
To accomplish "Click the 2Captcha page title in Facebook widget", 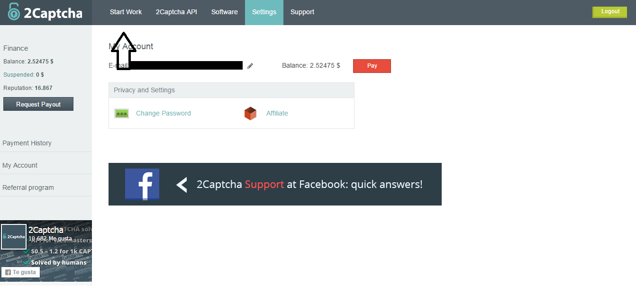I will point(46,230).
